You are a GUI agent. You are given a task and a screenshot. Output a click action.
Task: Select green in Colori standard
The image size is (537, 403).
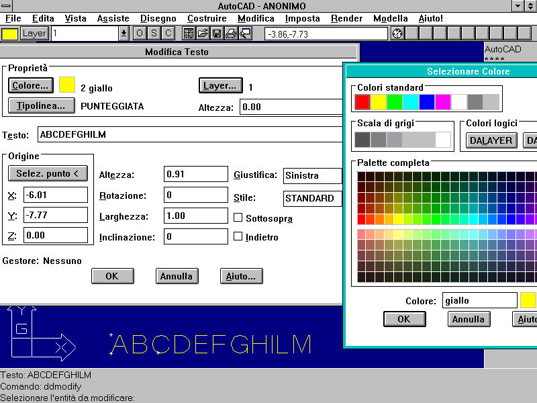[395, 102]
